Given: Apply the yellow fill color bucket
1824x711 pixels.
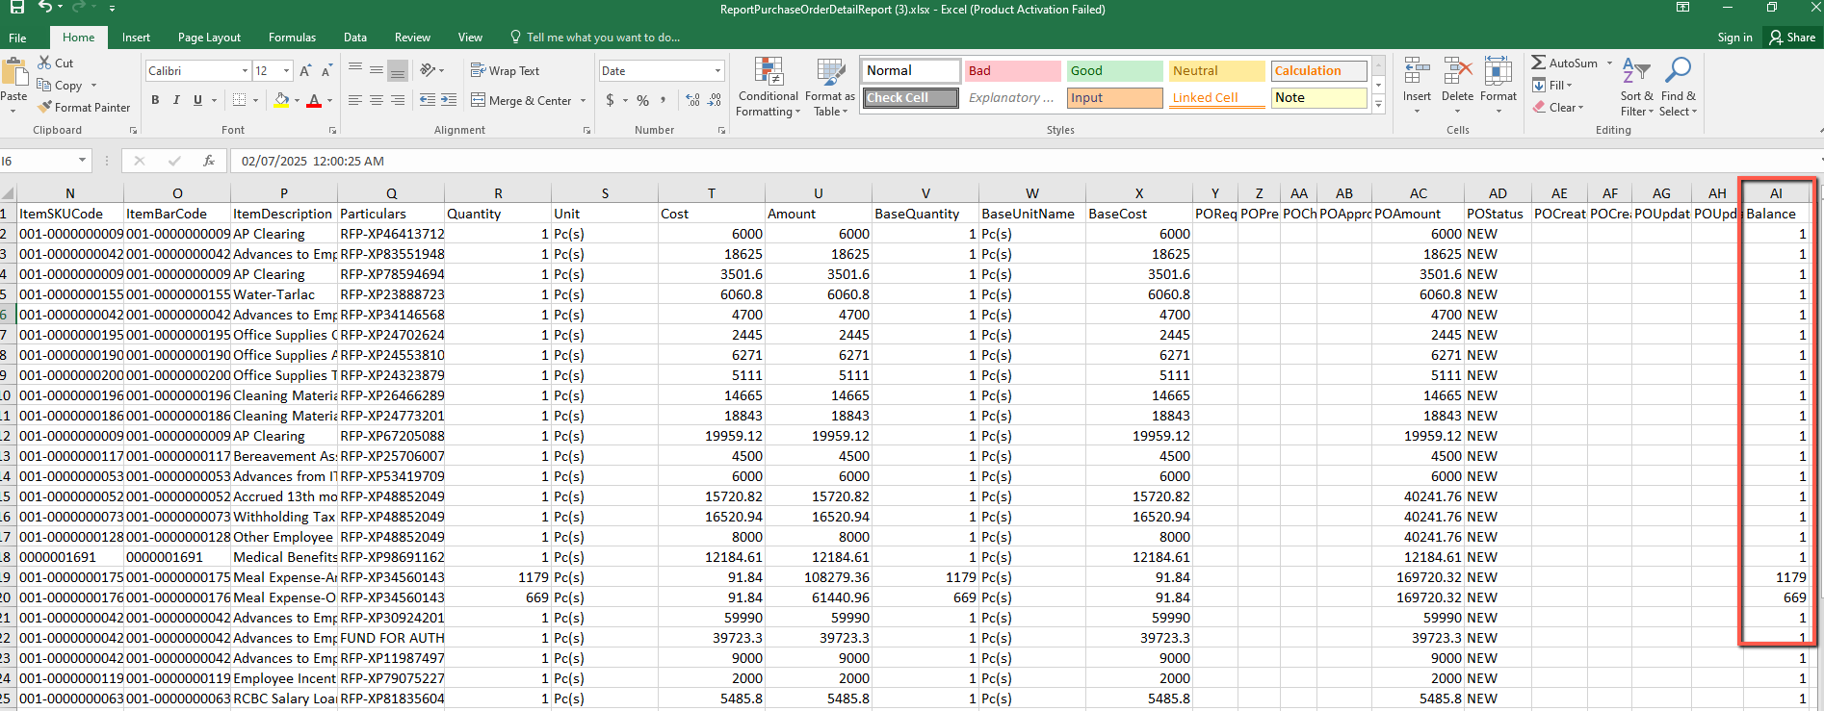Looking at the screenshot, I should tap(281, 100).
